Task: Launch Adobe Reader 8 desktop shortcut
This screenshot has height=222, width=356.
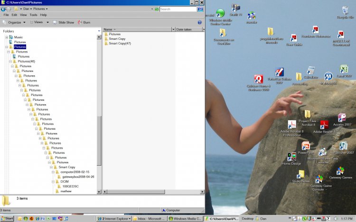Action: tap(324, 127)
